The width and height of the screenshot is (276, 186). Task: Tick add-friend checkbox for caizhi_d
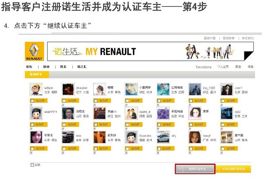pyautogui.click(x=127, y=124)
